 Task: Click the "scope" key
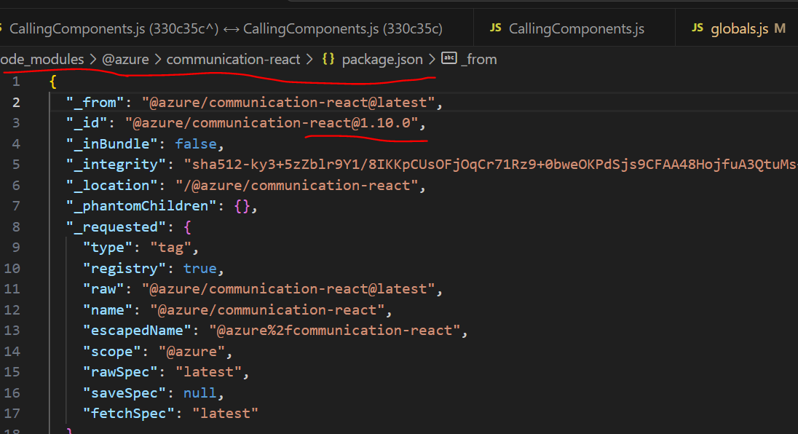(112, 352)
